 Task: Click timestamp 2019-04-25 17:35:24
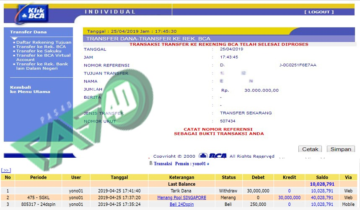(x=119, y=204)
